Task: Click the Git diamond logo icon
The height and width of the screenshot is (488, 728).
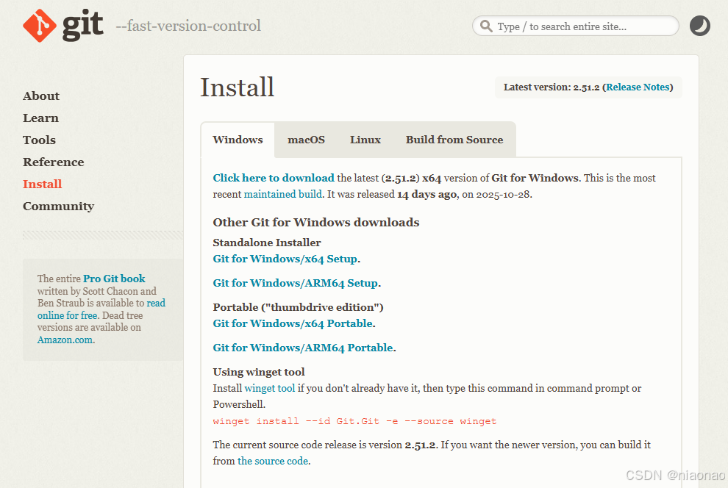Action: (40, 26)
